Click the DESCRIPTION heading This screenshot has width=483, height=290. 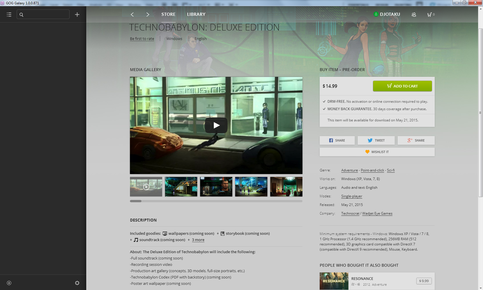143,220
